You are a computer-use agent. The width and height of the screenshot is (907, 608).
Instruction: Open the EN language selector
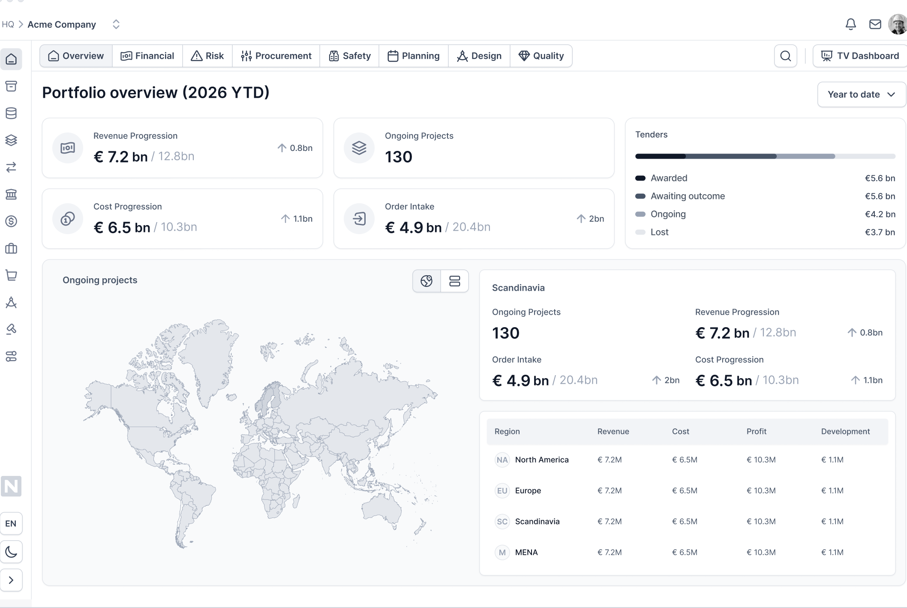11,524
